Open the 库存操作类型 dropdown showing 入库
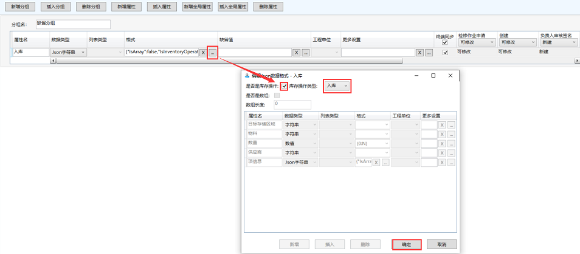Image resolution: width=580 pixels, height=254 pixels. 337,86
